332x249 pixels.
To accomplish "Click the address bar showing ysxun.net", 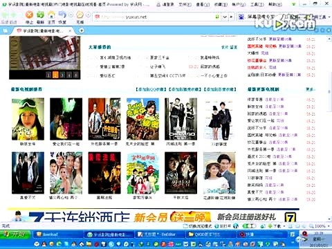I will [x=157, y=17].
